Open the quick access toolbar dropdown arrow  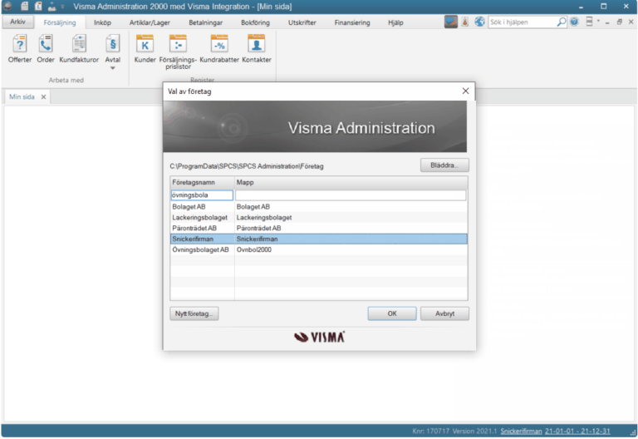point(62,7)
